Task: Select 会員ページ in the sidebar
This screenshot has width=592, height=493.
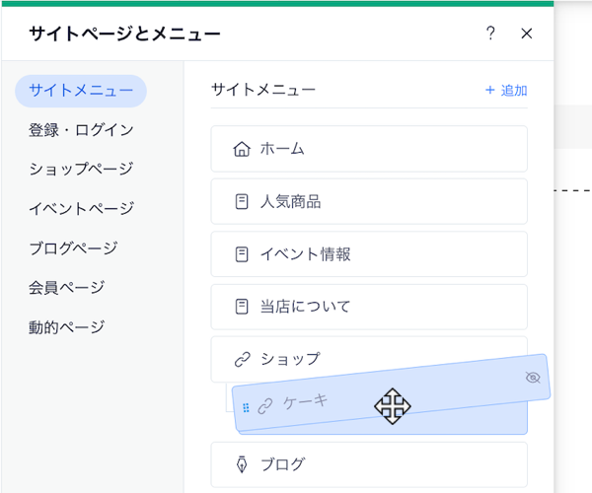Action: click(66, 288)
